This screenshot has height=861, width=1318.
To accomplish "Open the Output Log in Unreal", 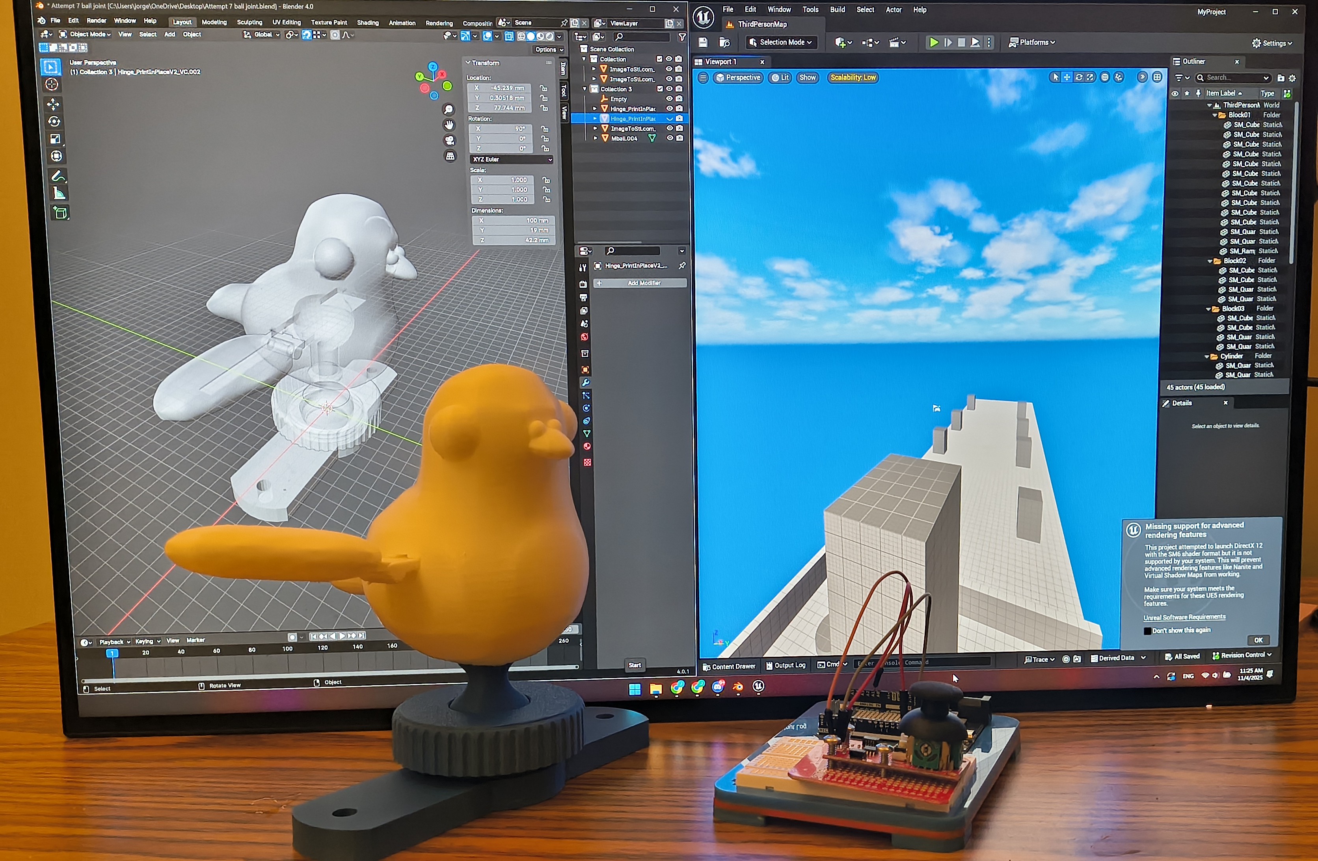I will point(785,665).
